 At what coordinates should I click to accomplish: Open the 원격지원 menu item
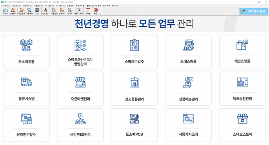(x=80, y=5)
